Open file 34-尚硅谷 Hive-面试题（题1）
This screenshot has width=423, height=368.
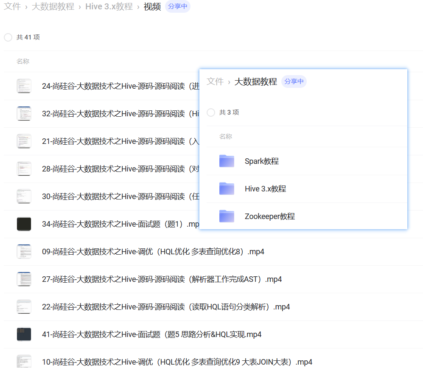pyautogui.click(x=120, y=224)
